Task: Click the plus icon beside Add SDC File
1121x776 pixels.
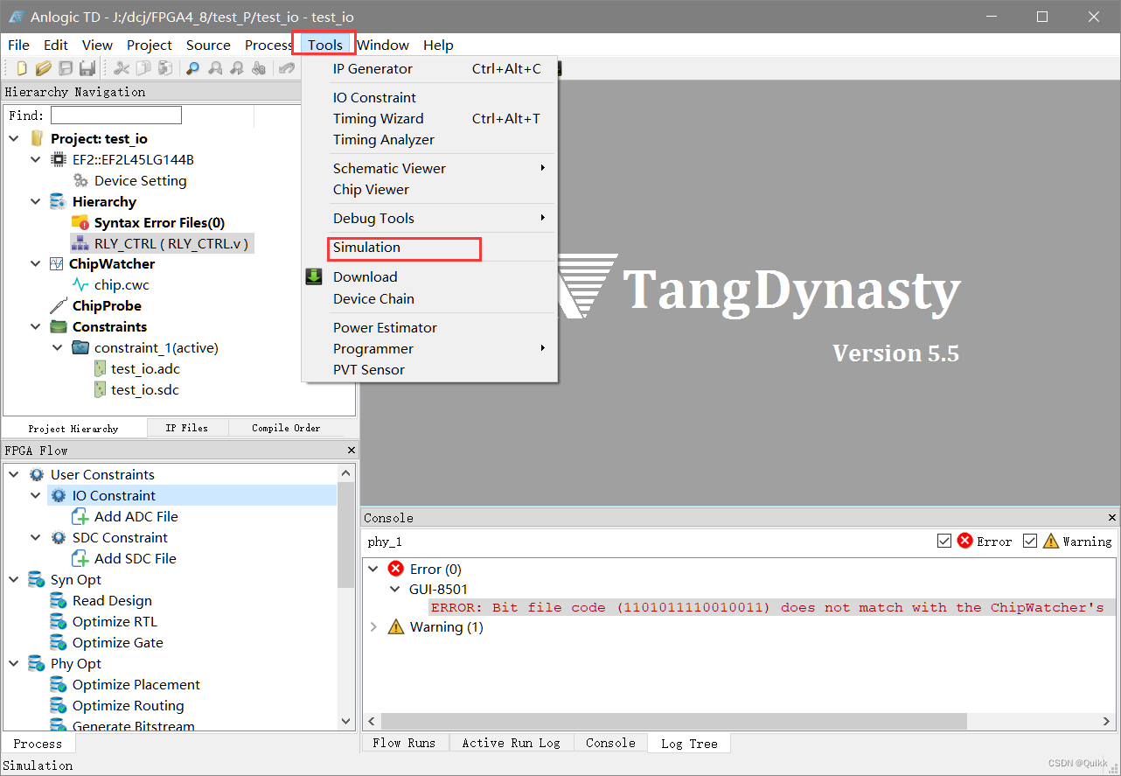Action: [x=80, y=558]
